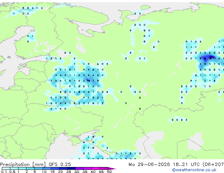Click the map value '7' in the western rain area
224x173 pixels.
pos(93,81)
